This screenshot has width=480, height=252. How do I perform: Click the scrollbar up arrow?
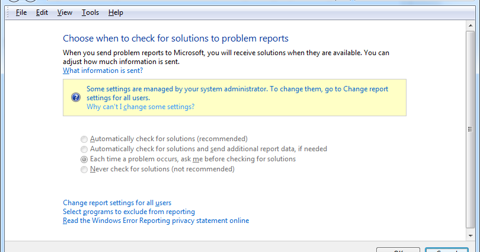(x=471, y=27)
